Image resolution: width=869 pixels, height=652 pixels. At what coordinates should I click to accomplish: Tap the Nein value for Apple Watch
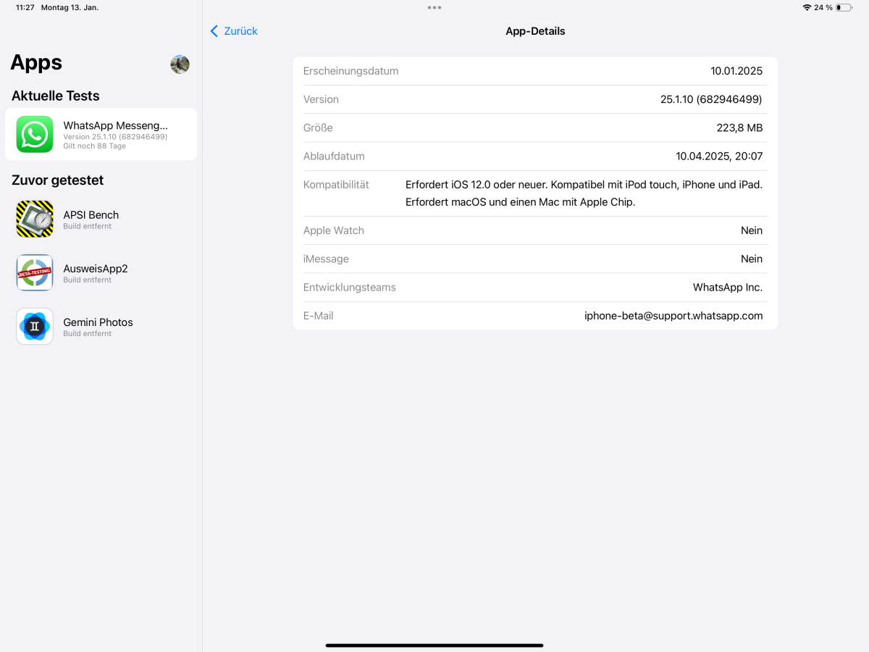tap(752, 230)
